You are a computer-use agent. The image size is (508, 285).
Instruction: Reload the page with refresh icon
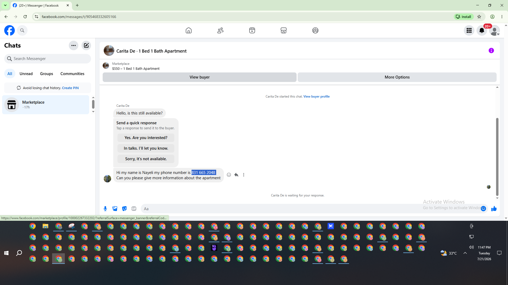[25, 17]
